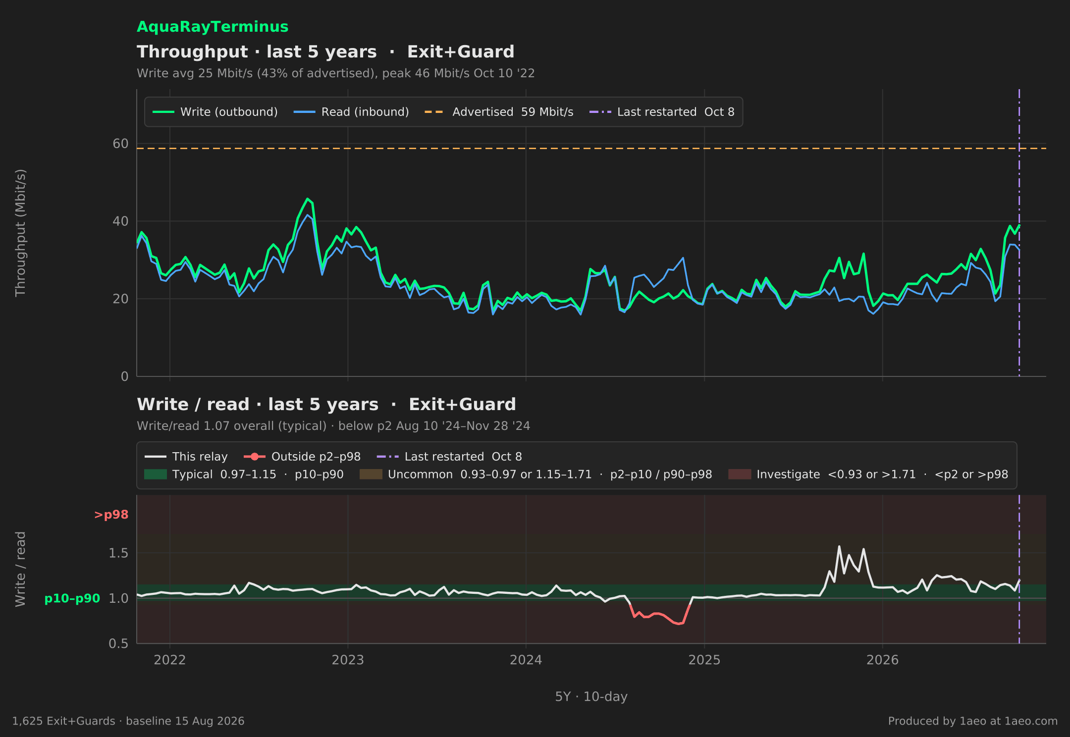Image resolution: width=1070 pixels, height=737 pixels.
Task: Select top chart's Last restarted Oct 8 legend
Action: point(662,112)
